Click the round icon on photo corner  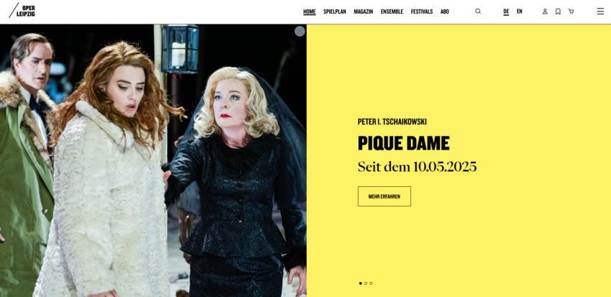point(299,31)
